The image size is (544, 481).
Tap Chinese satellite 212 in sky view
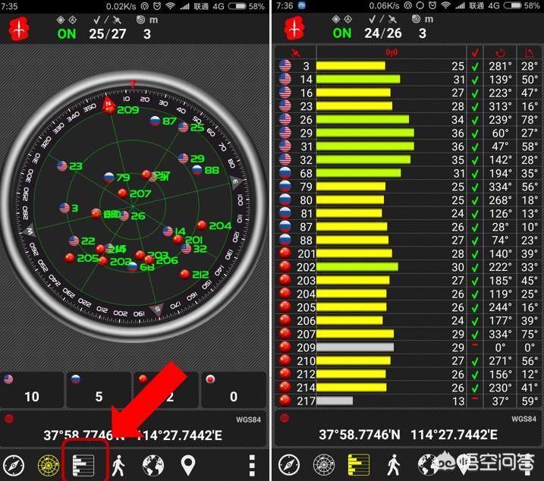(185, 274)
